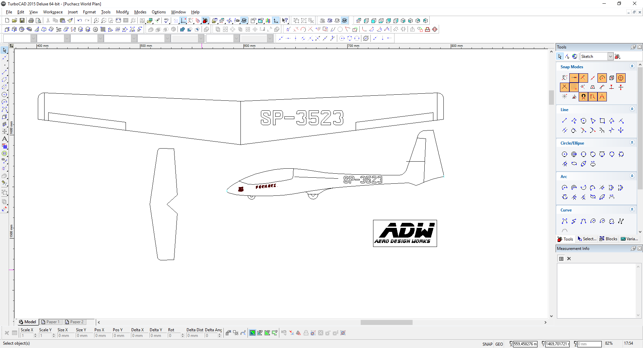Screen dimensions: 643x348
Task: Select the Rectangle tool in Line section
Action: tap(602, 121)
